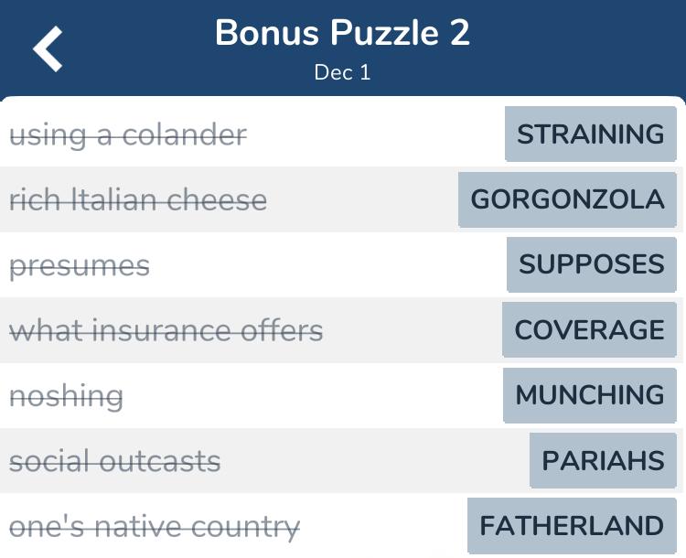Tap the MUNCHING answer tile
This screenshot has height=558, width=686.
coord(590,395)
